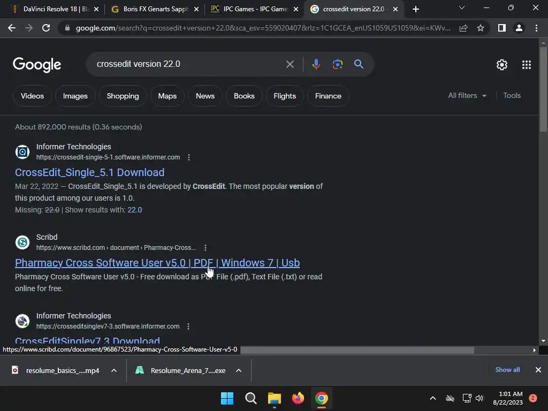Open options for CrossEdit_Single_5.1 result

point(189,157)
